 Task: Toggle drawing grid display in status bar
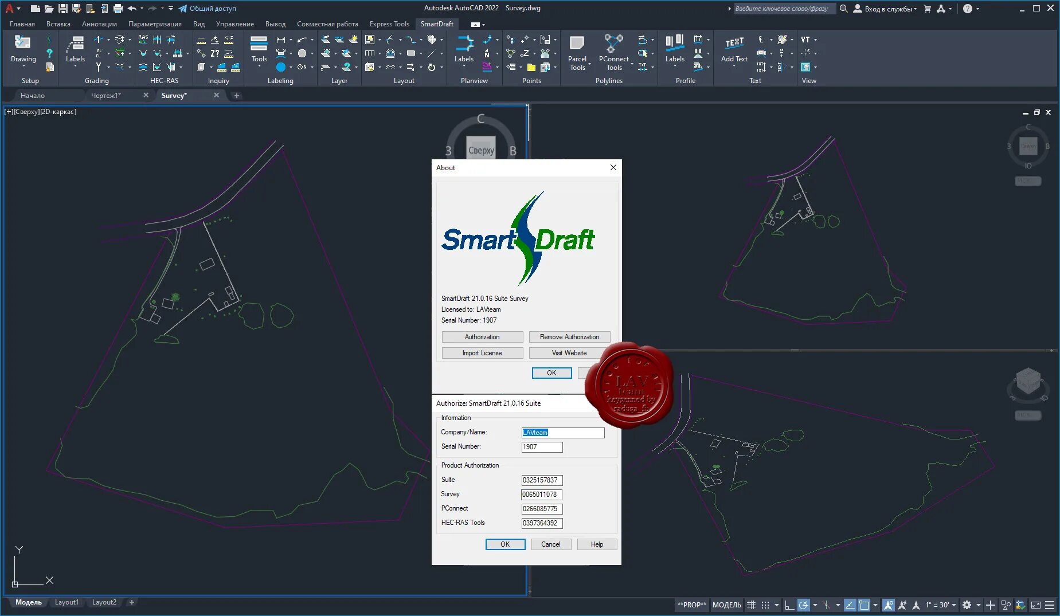tap(751, 605)
